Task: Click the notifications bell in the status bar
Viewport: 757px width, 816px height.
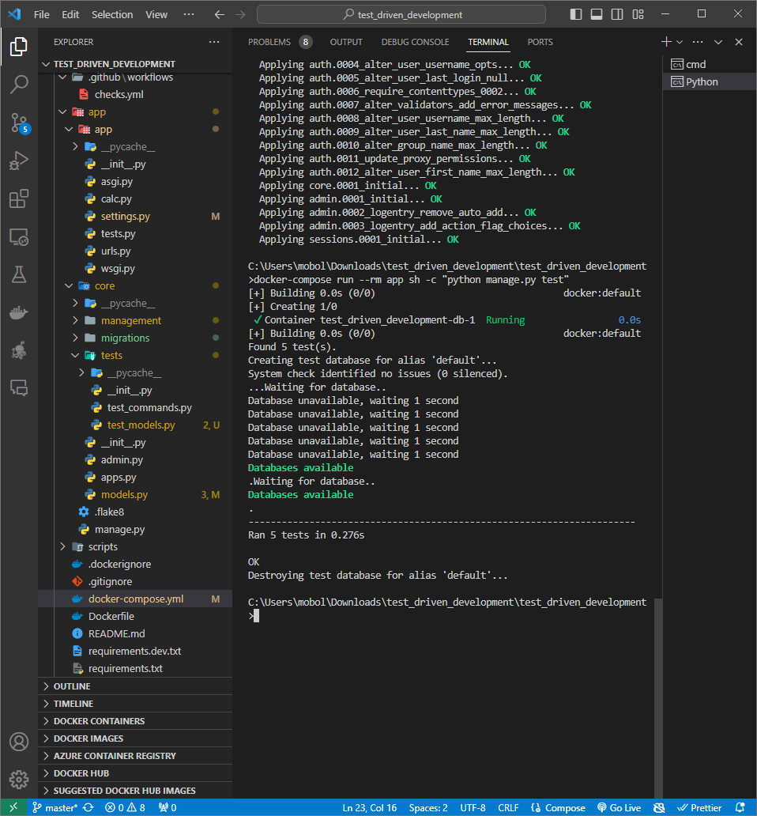Action: click(740, 807)
